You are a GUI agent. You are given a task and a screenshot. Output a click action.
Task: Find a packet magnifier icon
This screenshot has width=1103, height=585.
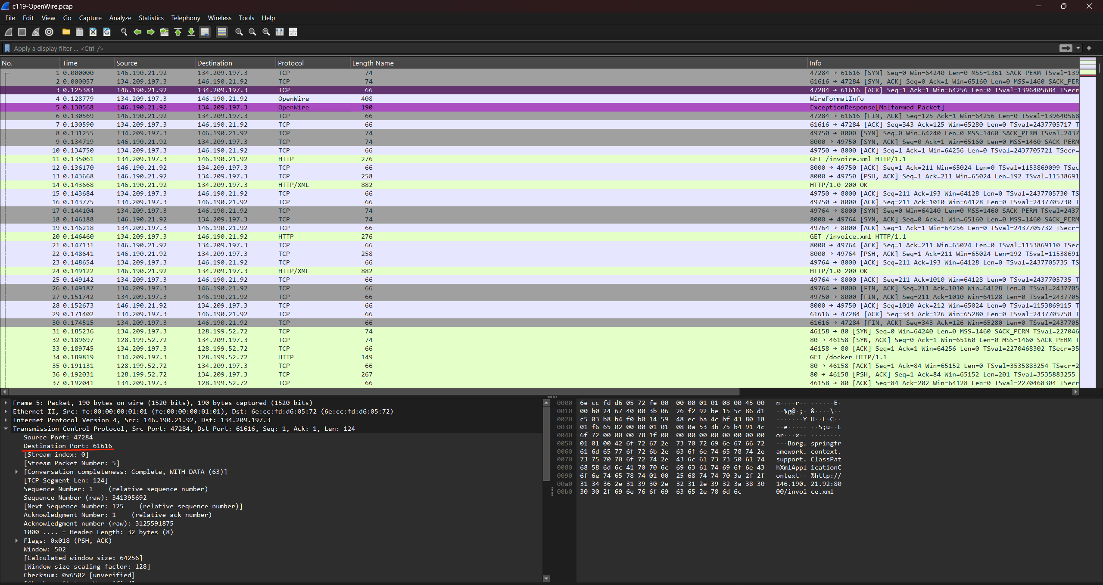(x=124, y=32)
